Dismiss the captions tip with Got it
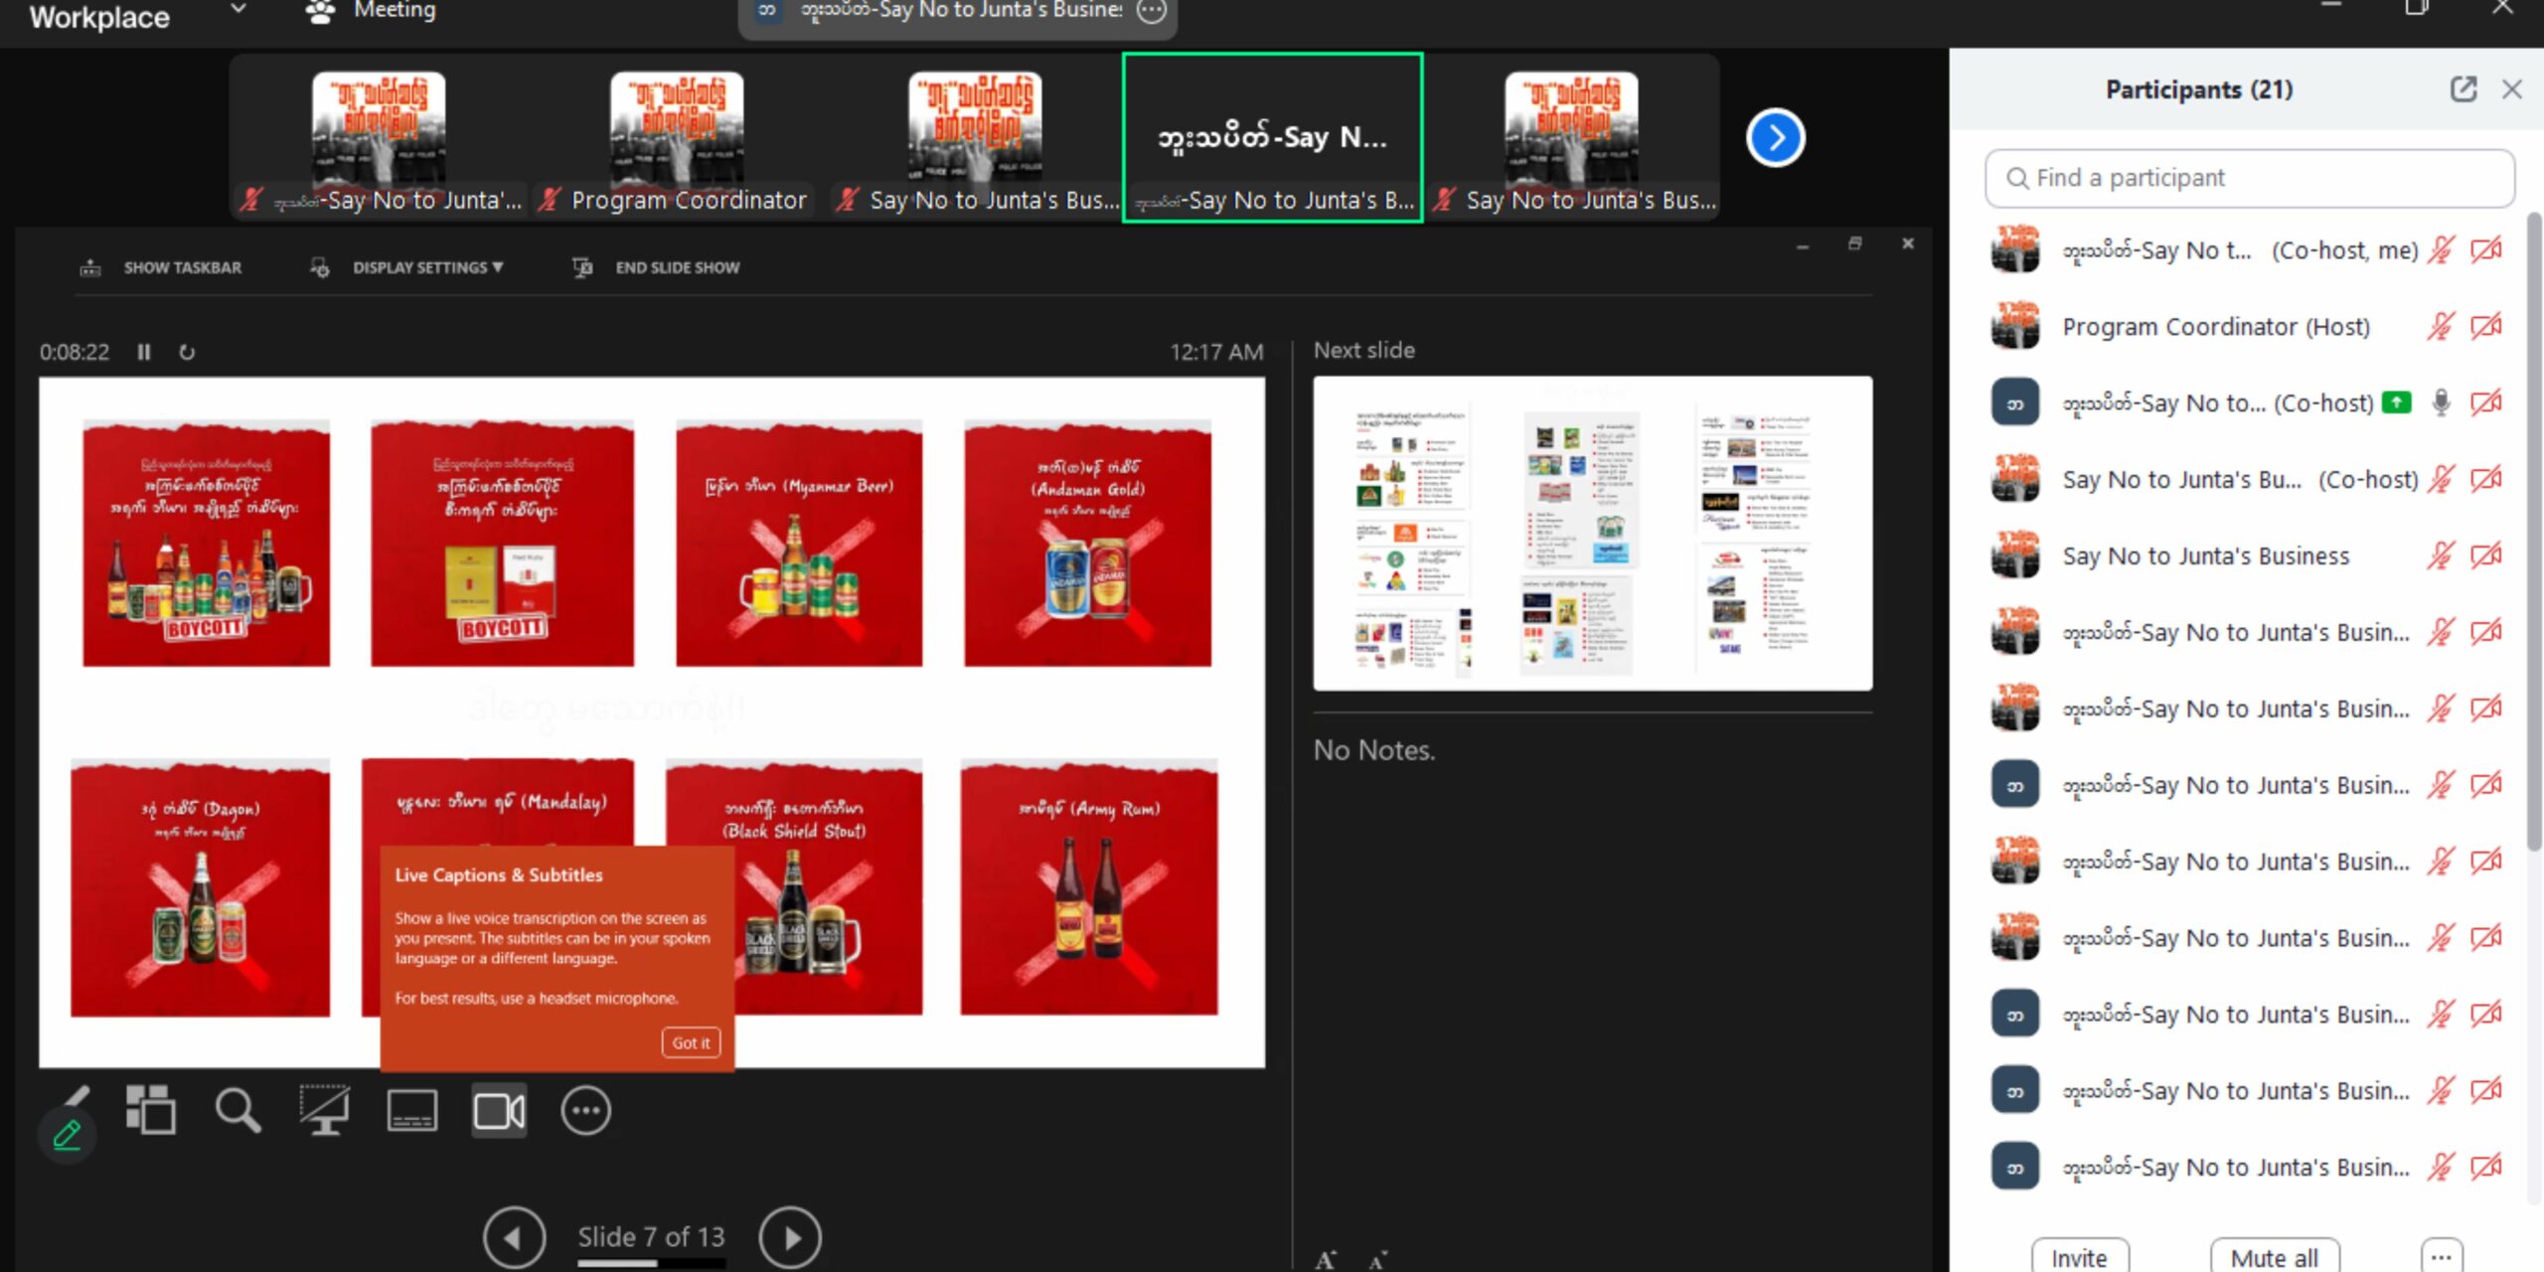This screenshot has width=2544, height=1272. click(691, 1042)
